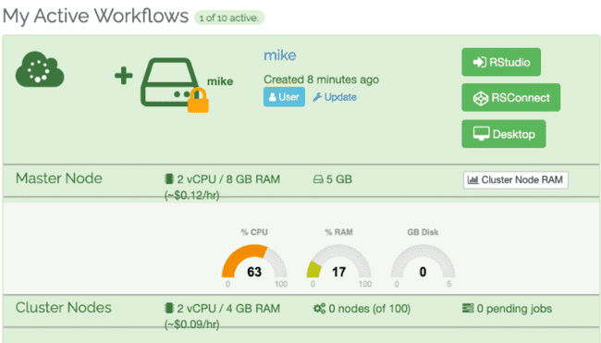Click '(~$0.12/hr)' price text
This screenshot has width=601, height=343.
[x=192, y=195]
